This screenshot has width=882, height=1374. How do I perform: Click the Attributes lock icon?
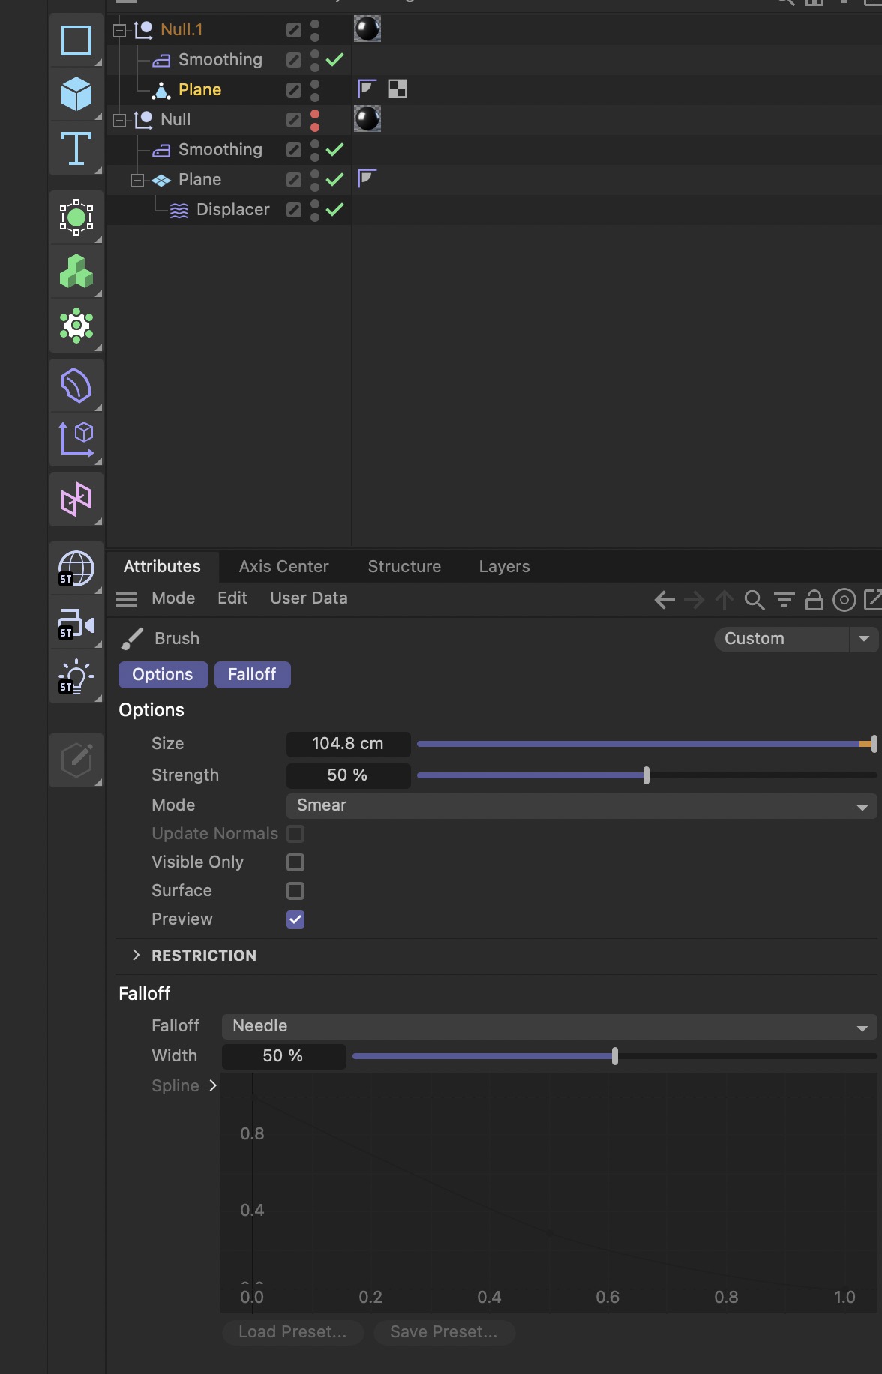814,600
